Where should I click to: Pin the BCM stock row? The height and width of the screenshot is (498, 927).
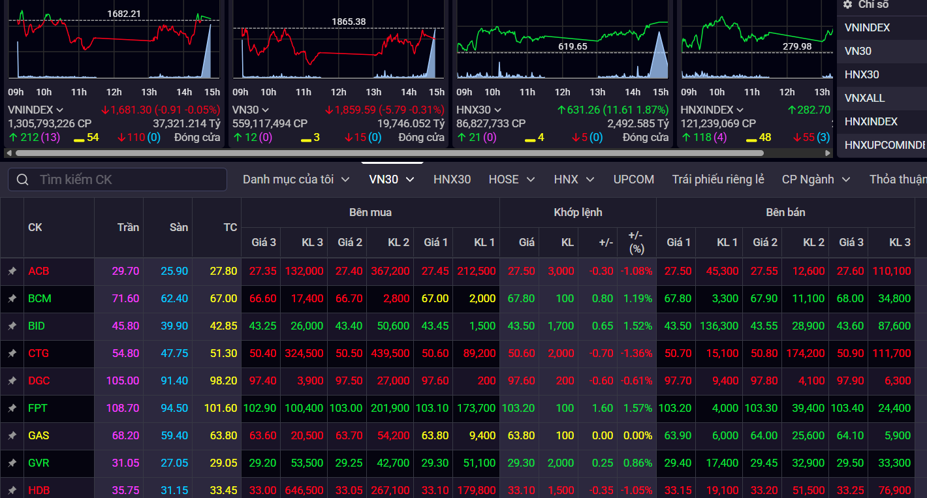pos(12,298)
